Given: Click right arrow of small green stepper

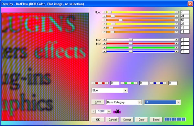Looking at the screenshot, I should pyautogui.click(x=136, y=83).
